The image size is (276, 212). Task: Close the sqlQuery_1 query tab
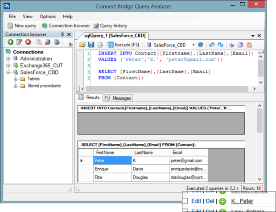coord(259,36)
